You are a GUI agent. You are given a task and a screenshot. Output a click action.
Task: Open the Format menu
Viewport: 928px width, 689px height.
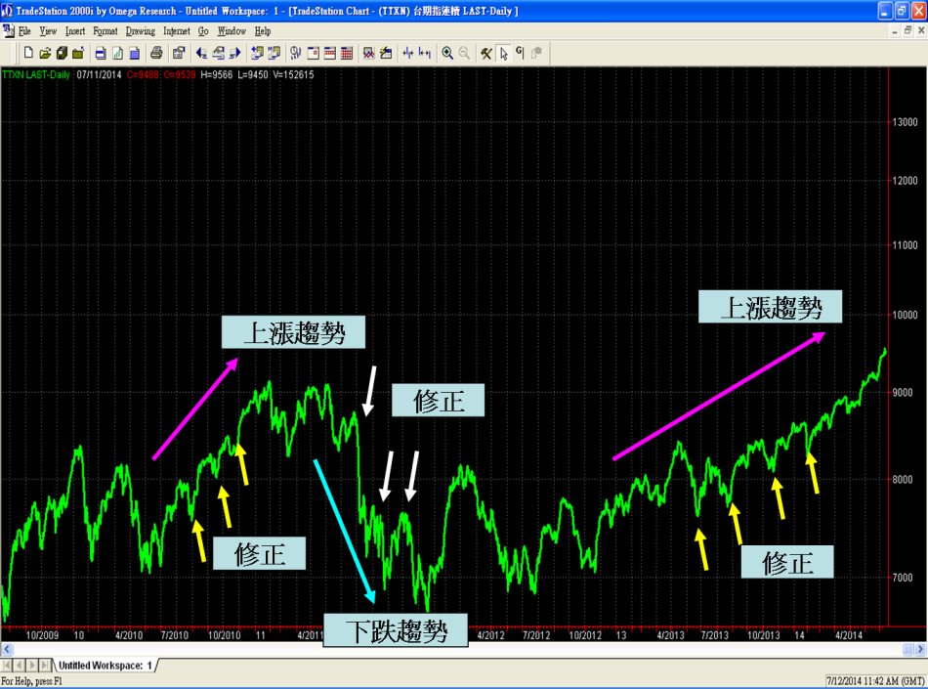coord(105,31)
